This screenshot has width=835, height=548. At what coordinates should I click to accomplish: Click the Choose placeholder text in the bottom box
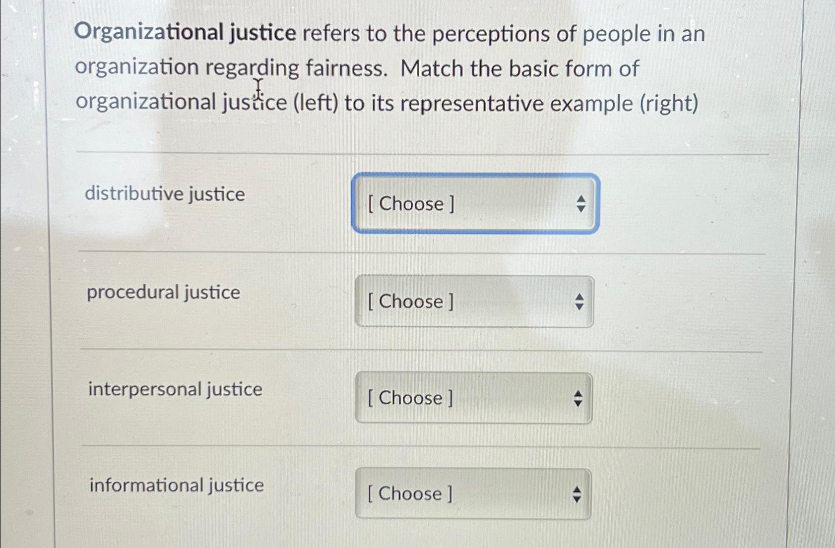[x=410, y=493]
